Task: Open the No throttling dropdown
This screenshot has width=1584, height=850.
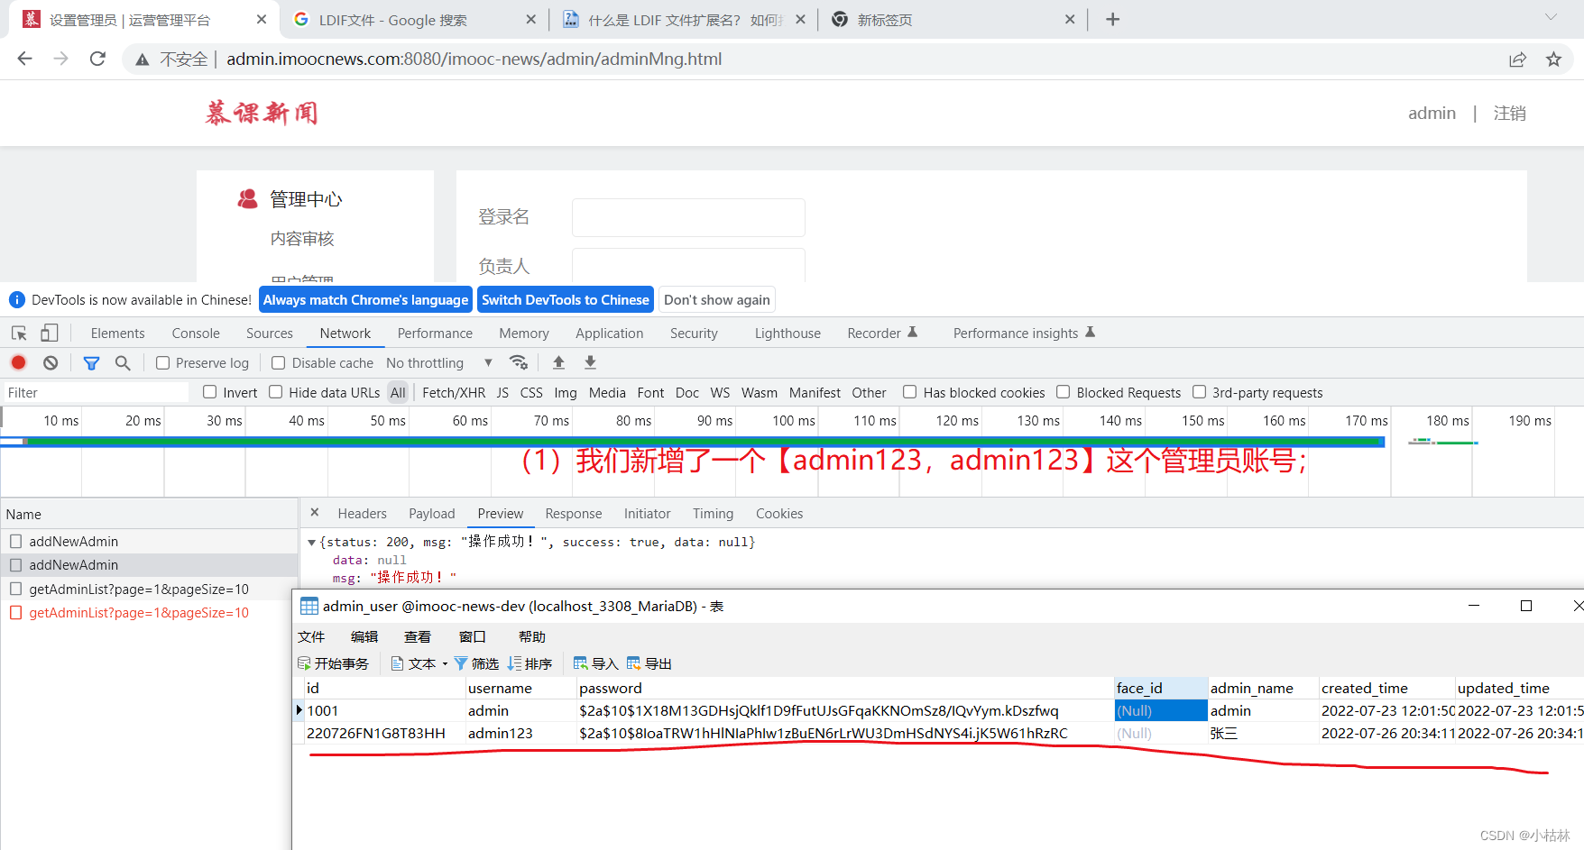Action: [439, 362]
